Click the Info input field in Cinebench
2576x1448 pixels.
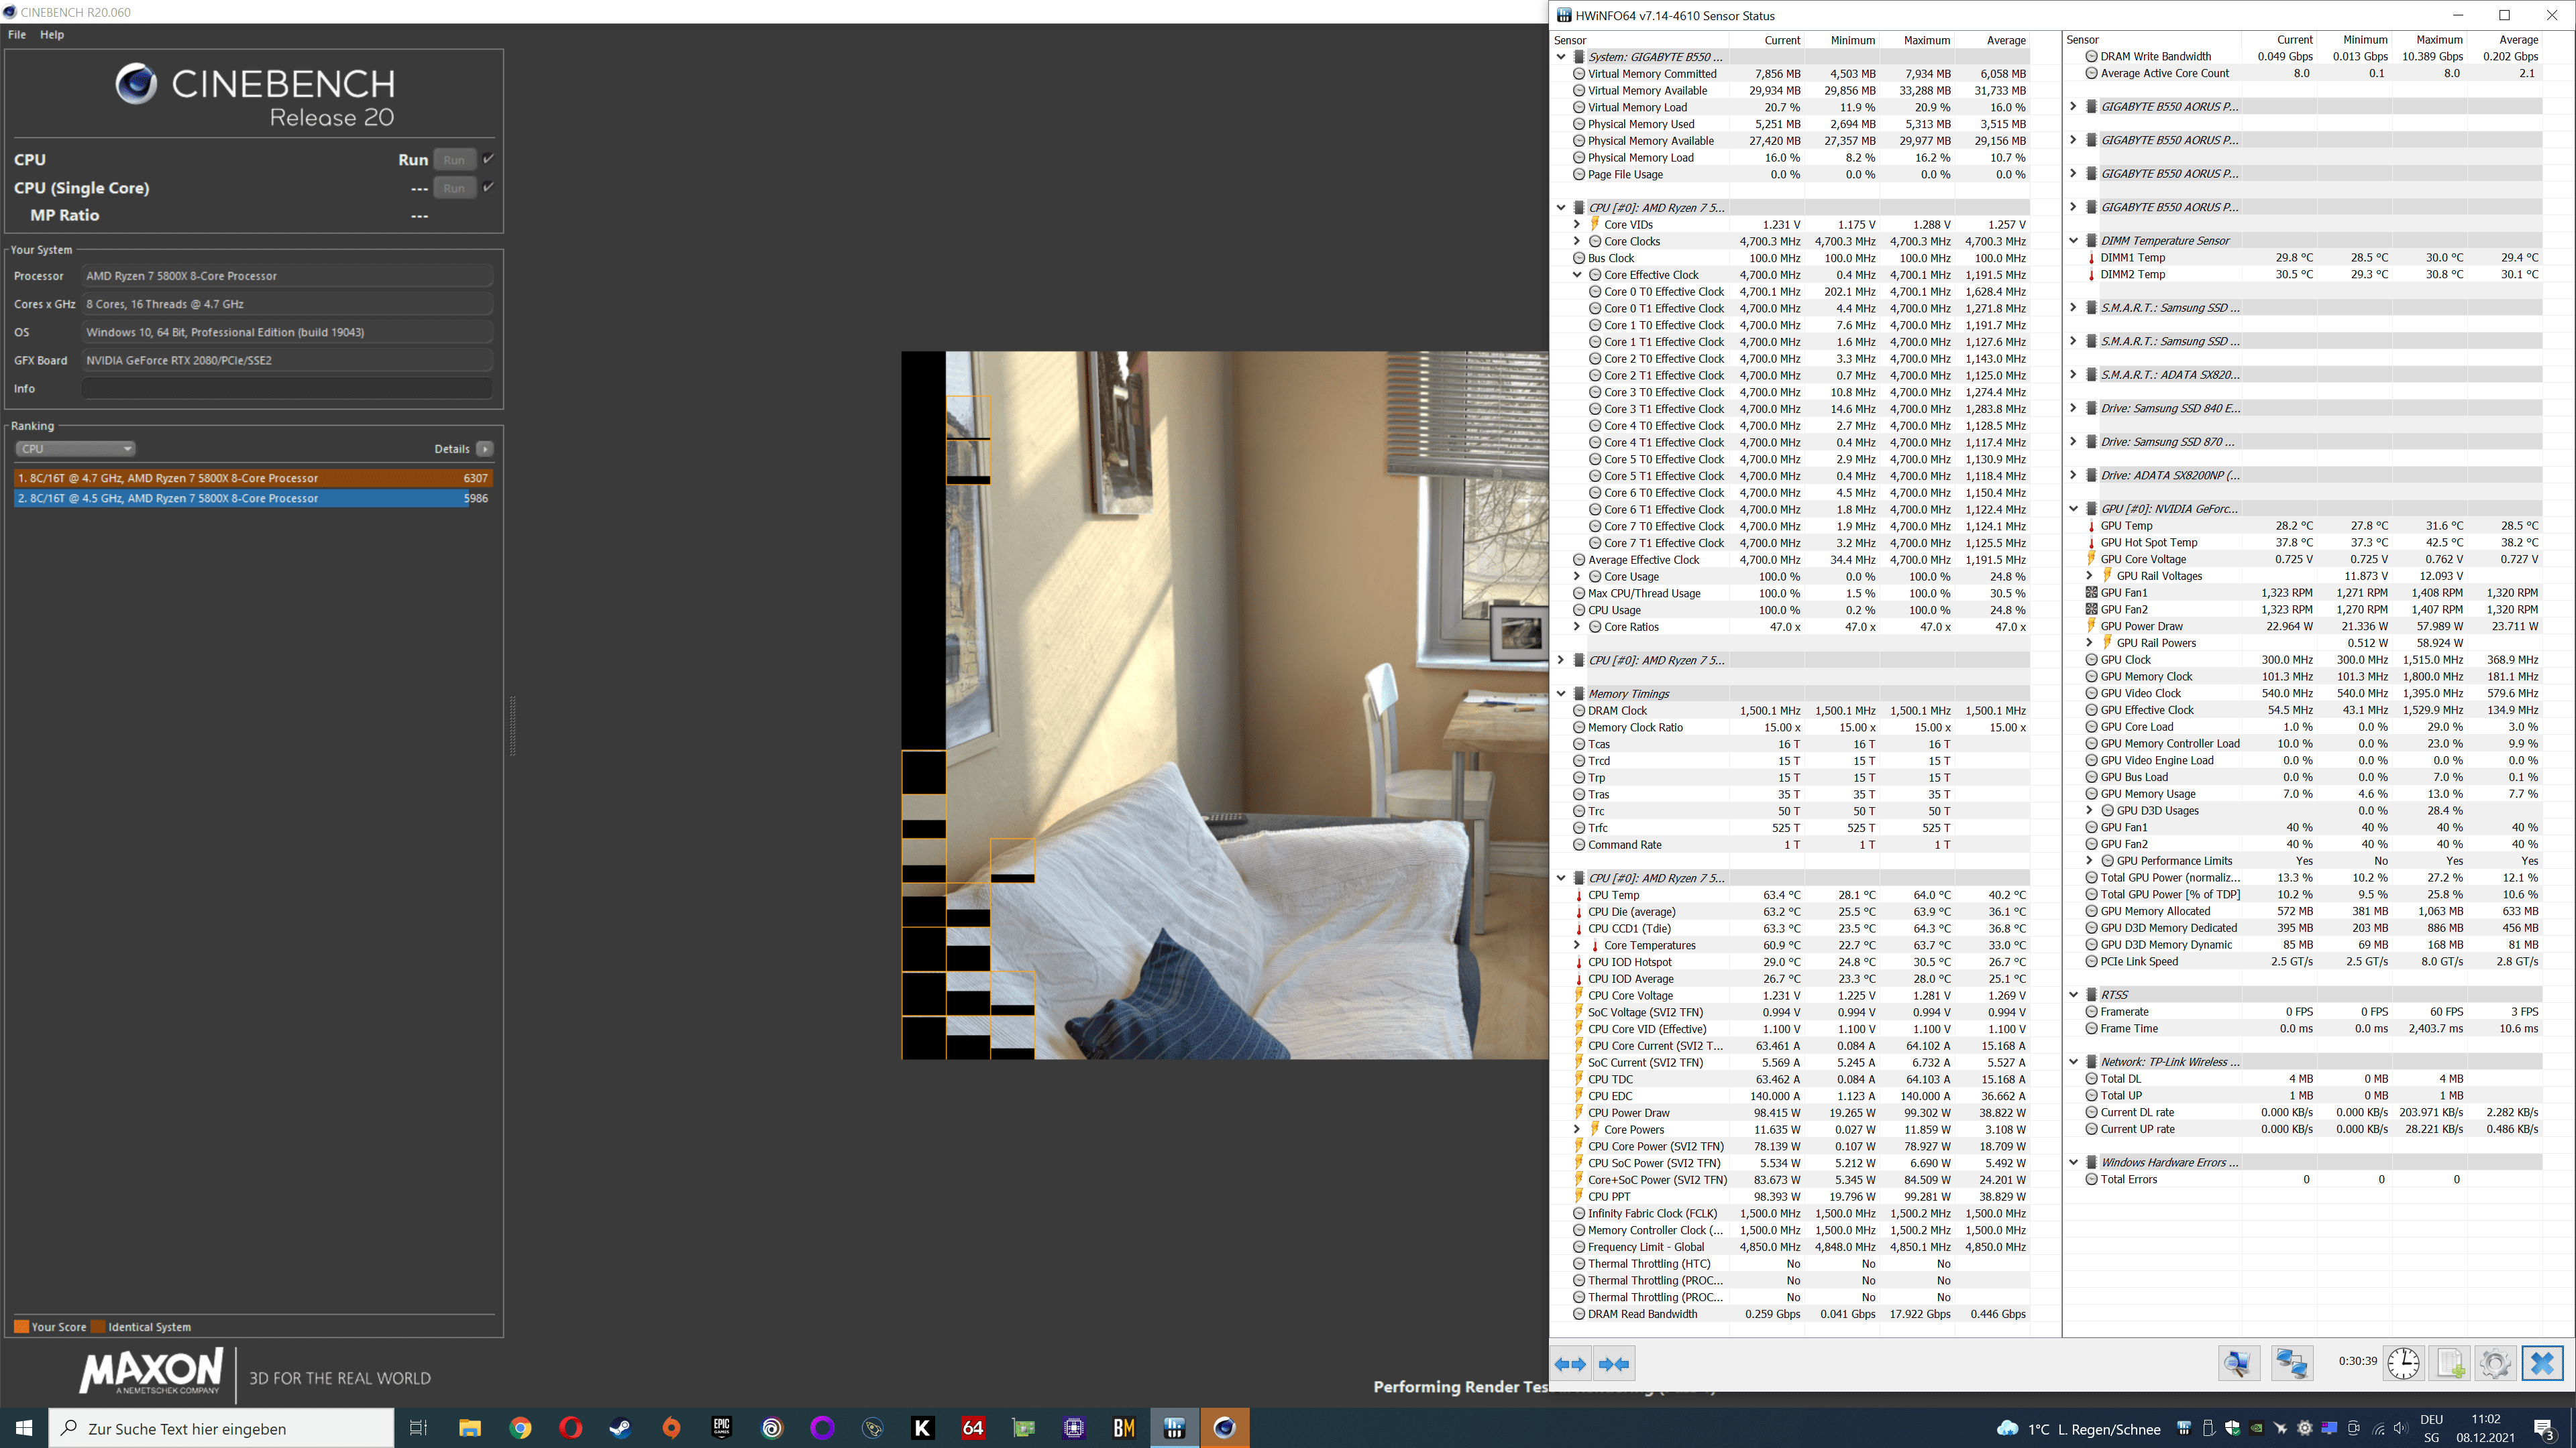pyautogui.click(x=287, y=389)
